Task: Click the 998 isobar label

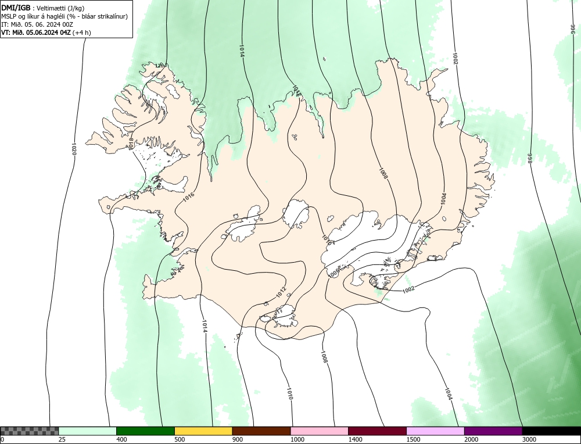Action: pos(529,158)
